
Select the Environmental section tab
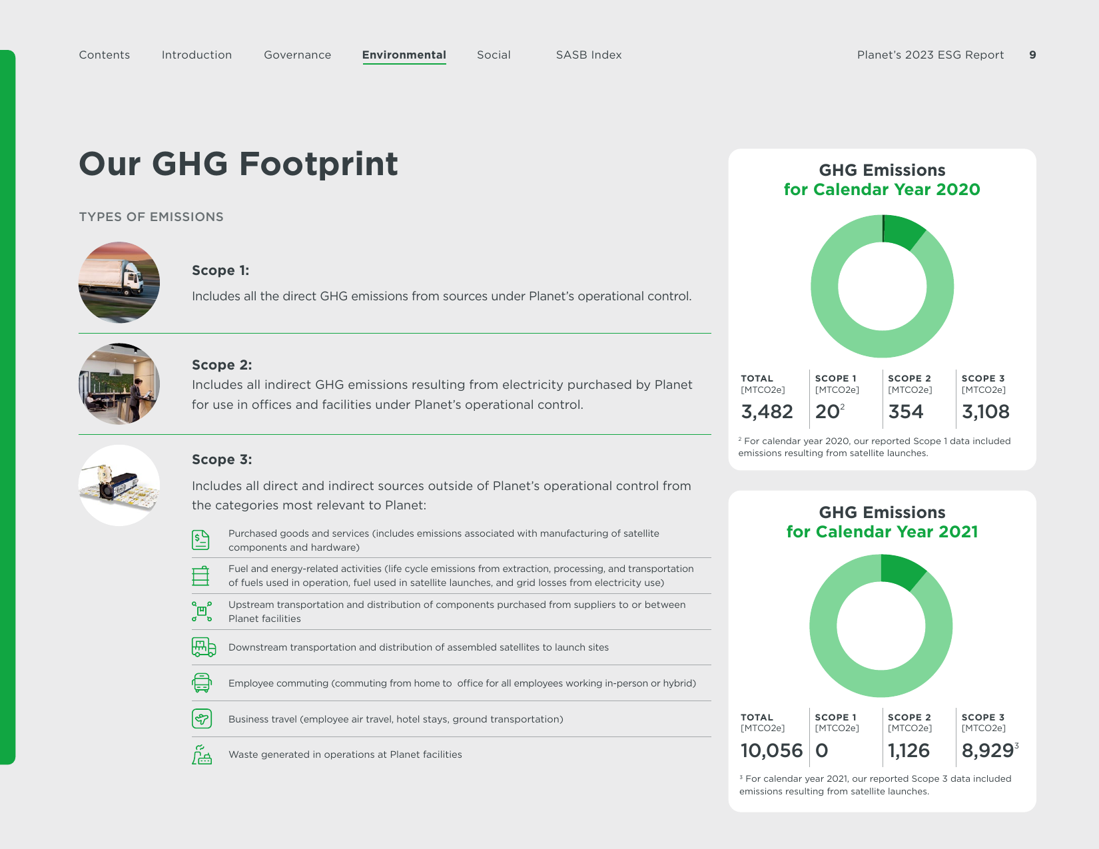404,55
